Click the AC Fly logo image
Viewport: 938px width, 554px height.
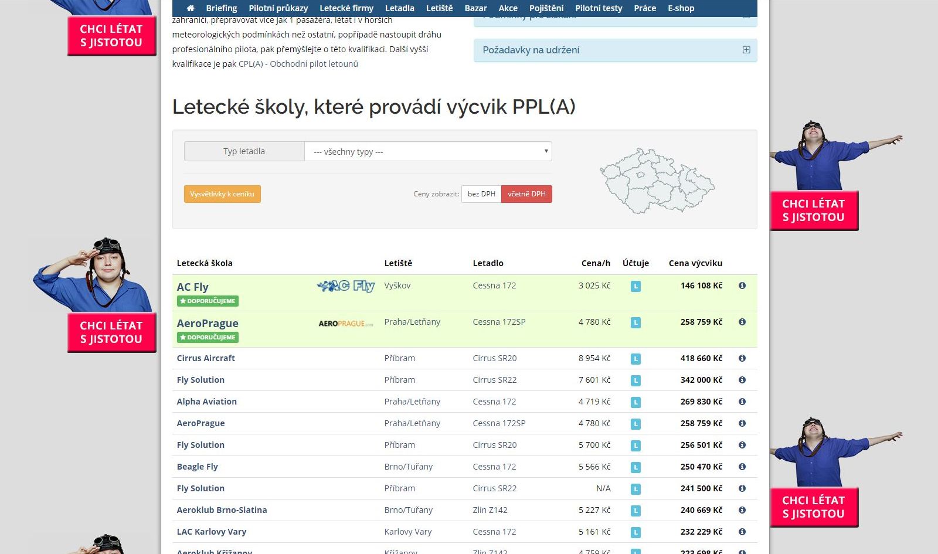coord(346,286)
